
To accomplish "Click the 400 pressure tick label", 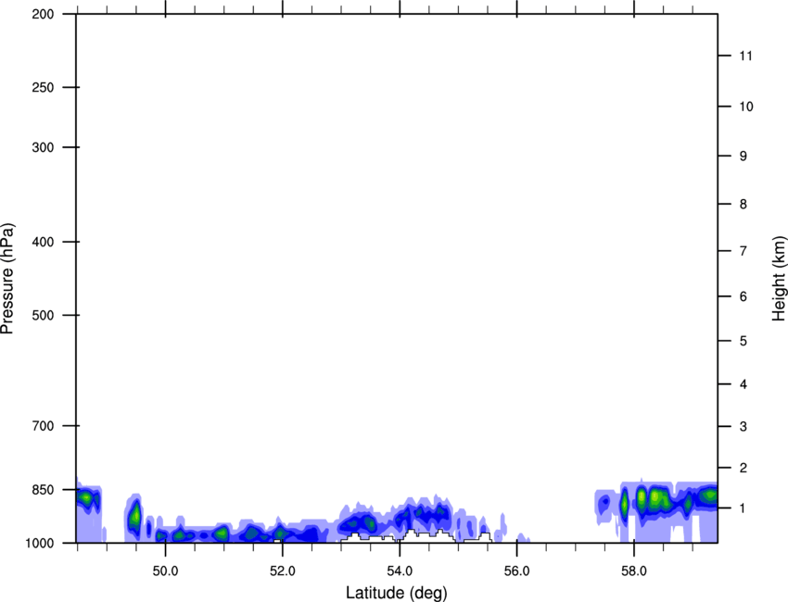I will (43, 242).
